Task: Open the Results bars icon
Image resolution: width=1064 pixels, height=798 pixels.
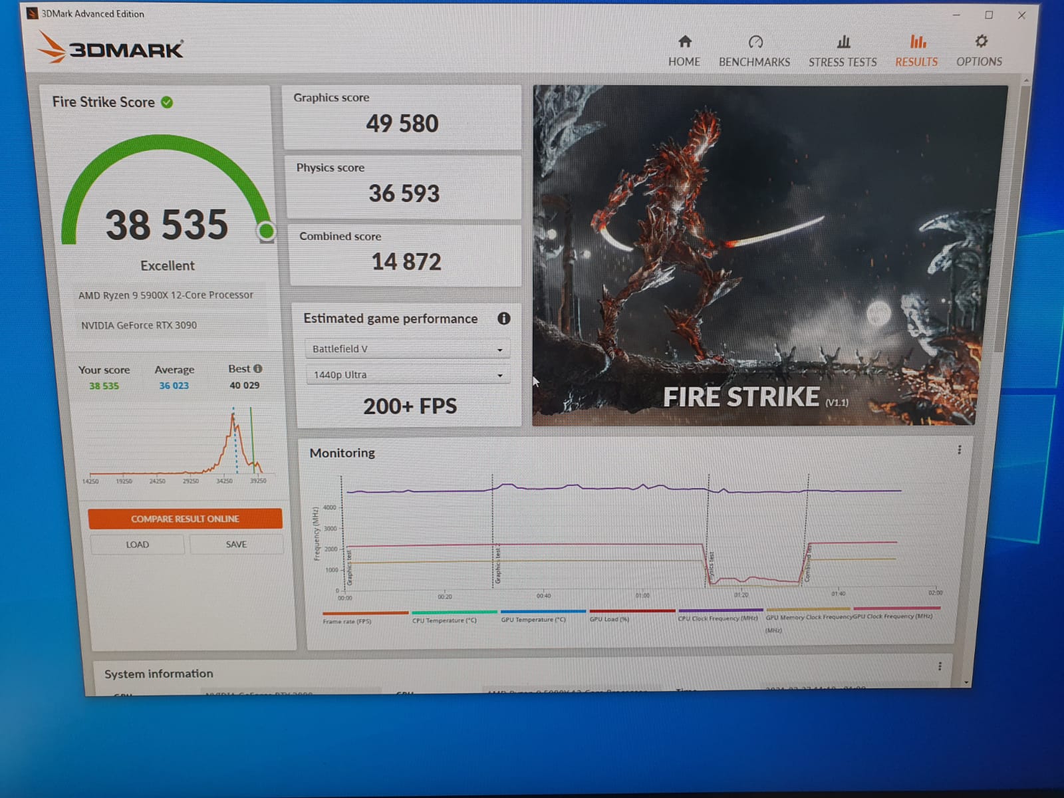Action: point(918,42)
